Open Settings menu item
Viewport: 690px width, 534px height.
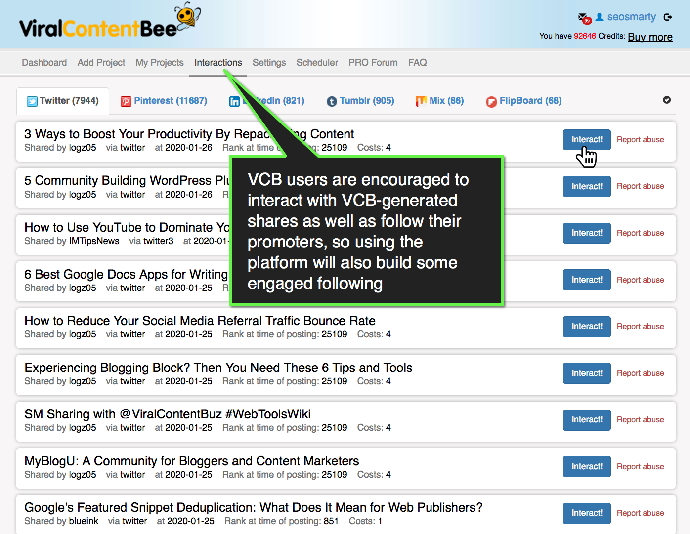coord(269,62)
